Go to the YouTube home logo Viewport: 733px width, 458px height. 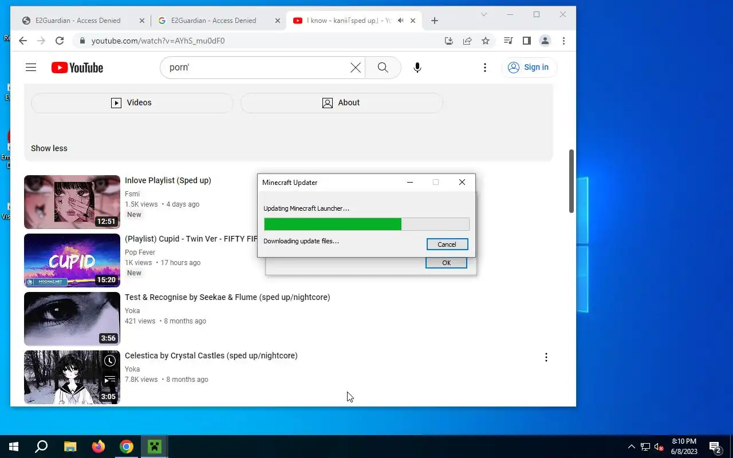tap(77, 68)
